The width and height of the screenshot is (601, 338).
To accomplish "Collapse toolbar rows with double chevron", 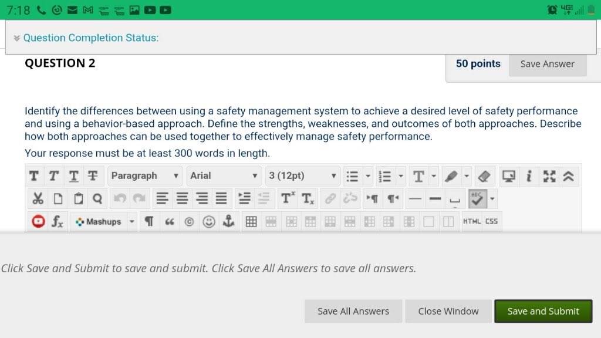I will point(568,176).
